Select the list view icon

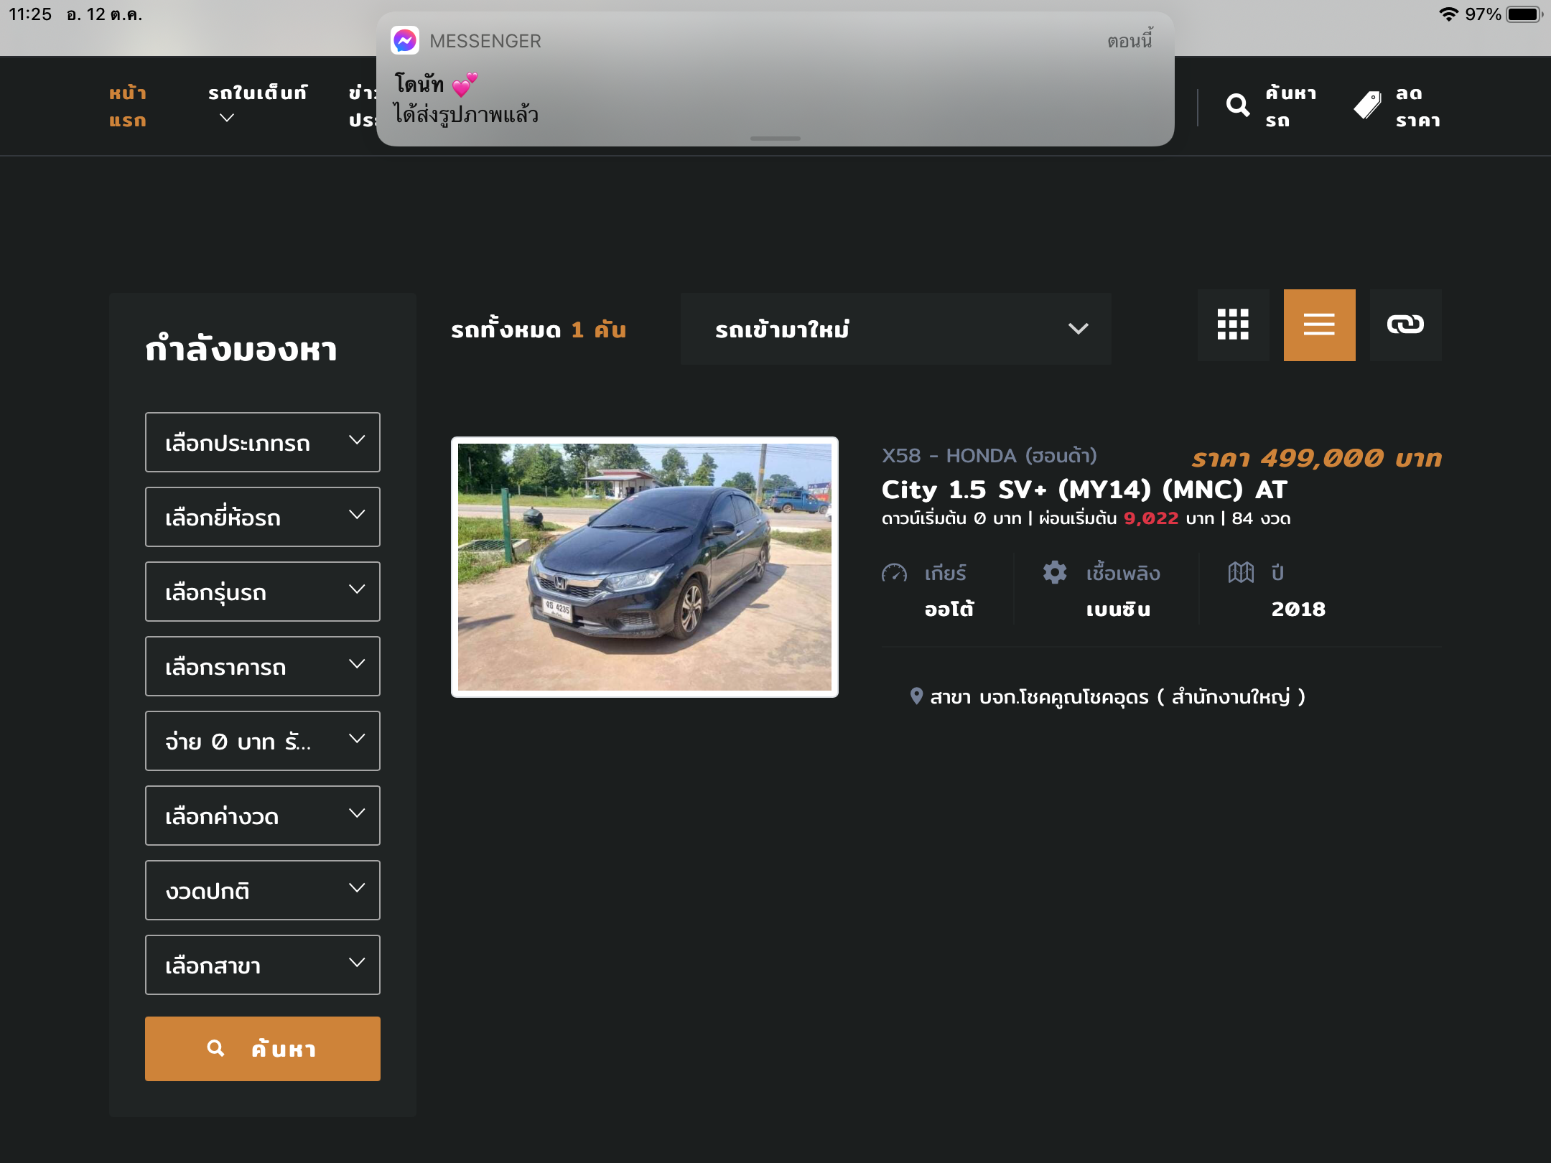pyautogui.click(x=1319, y=325)
